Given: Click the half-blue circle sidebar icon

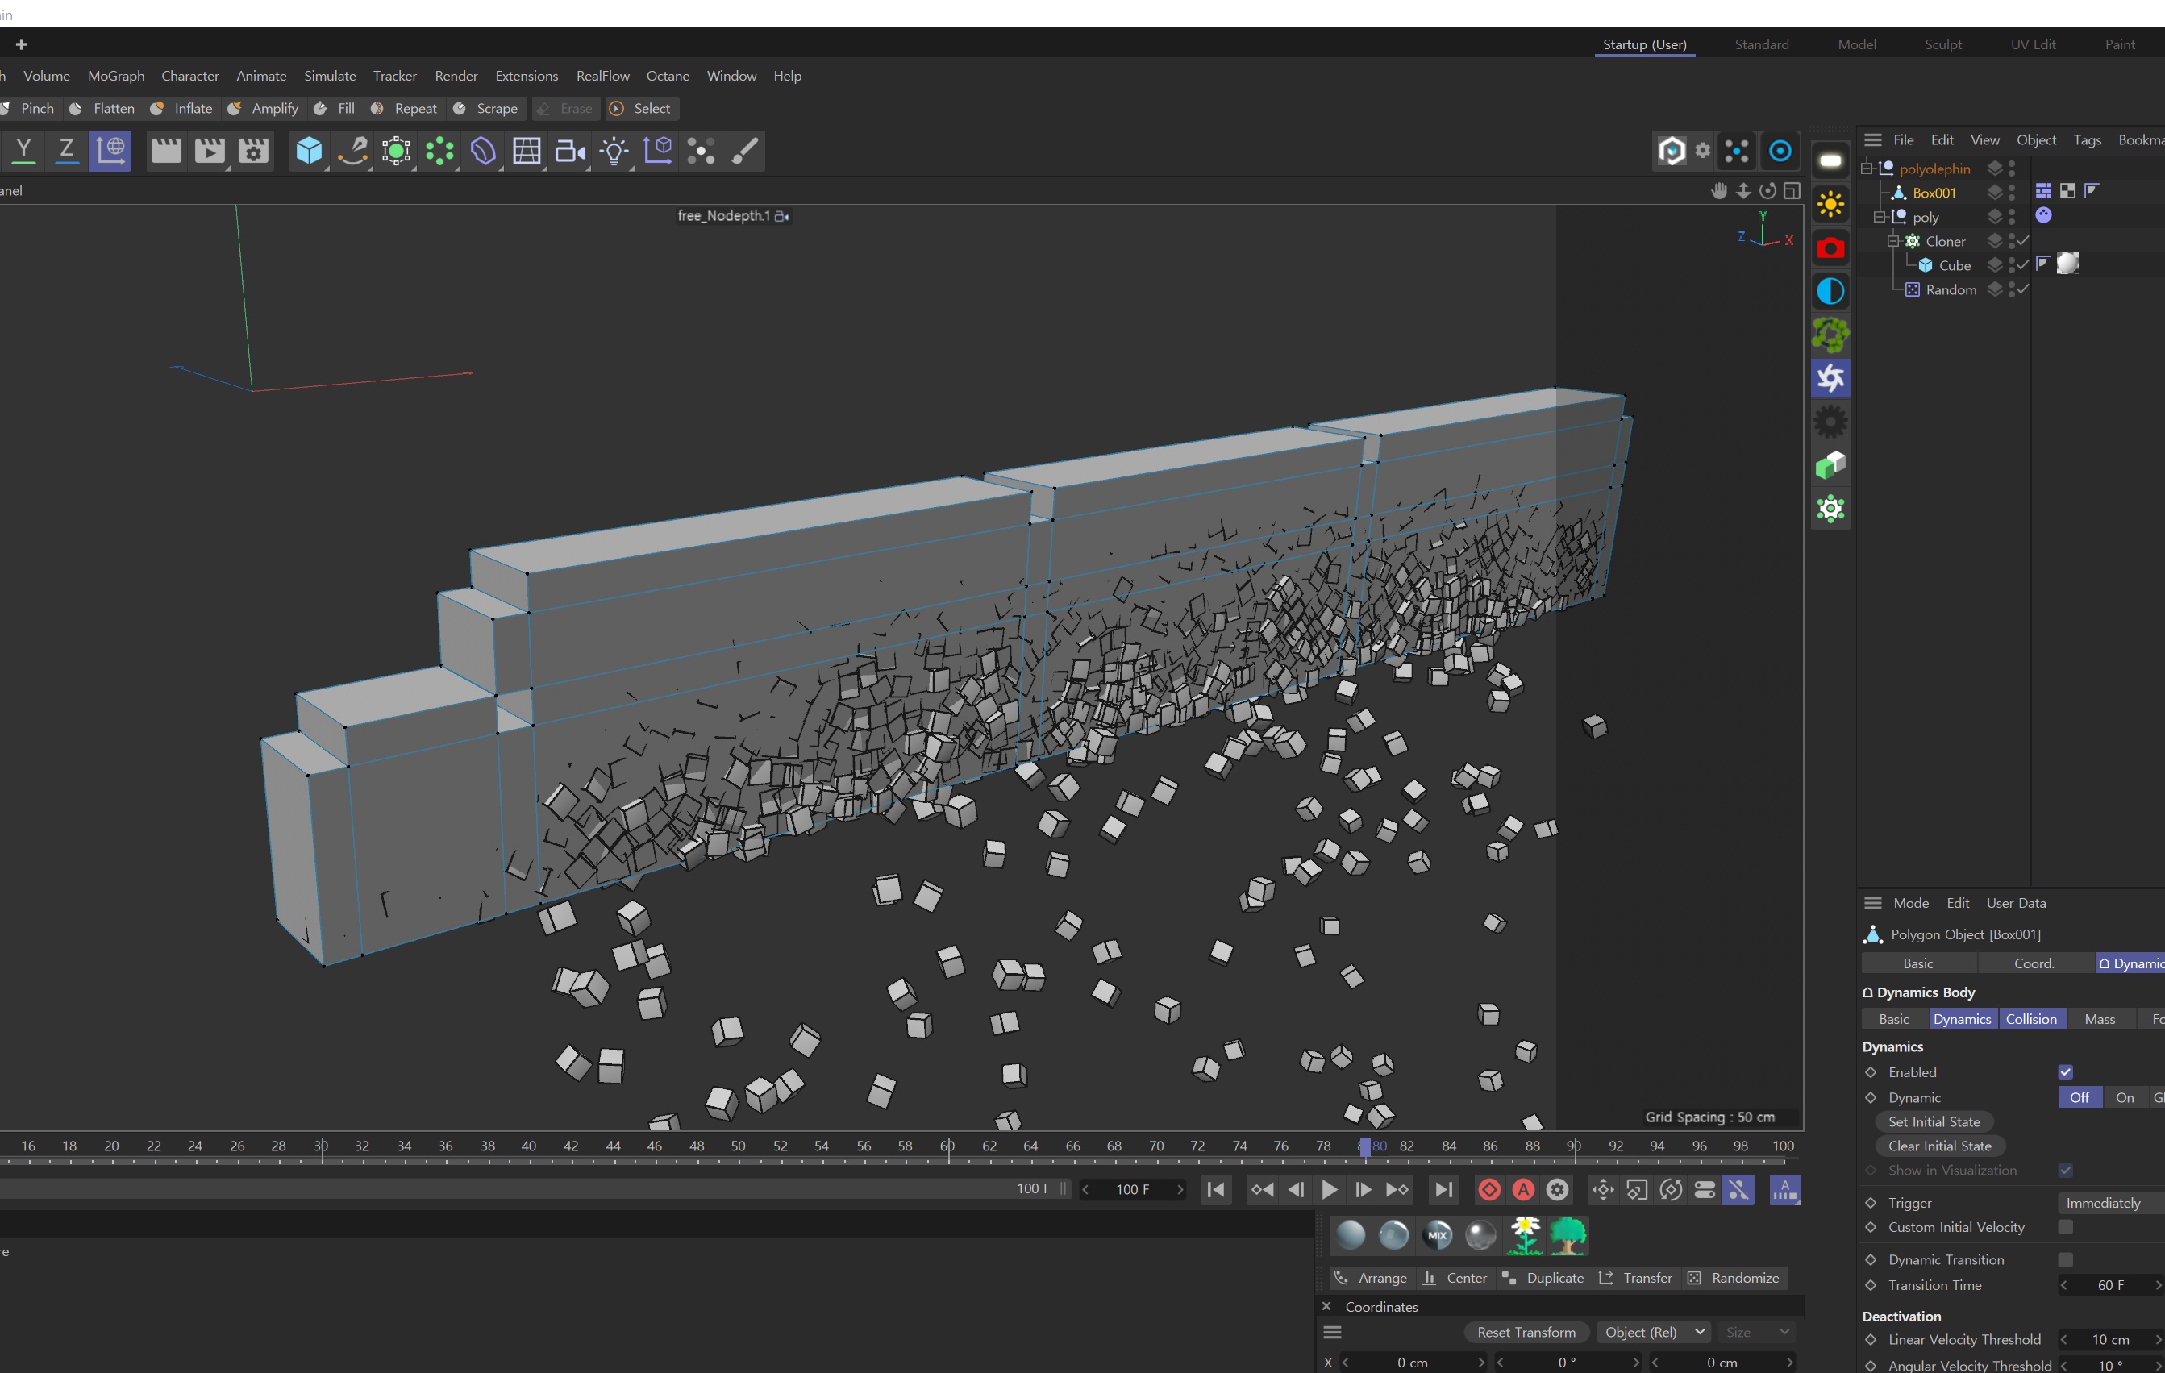Looking at the screenshot, I should 1830,291.
